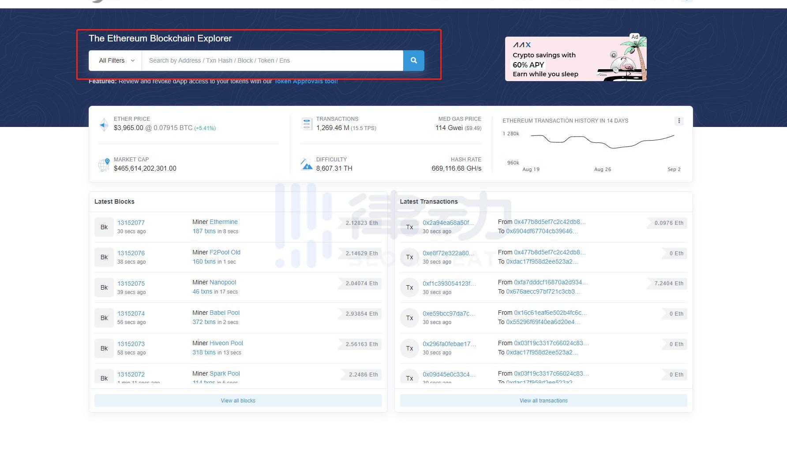
Task: Open miner Ethermine's address page
Action: tap(224, 222)
